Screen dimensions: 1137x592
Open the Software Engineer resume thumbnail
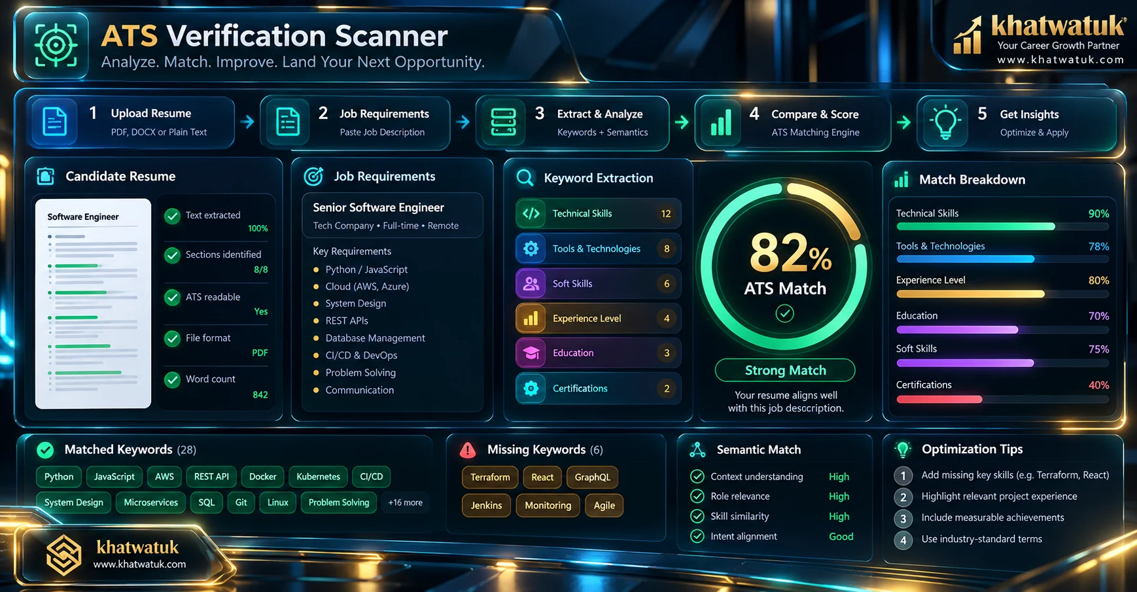(93, 304)
